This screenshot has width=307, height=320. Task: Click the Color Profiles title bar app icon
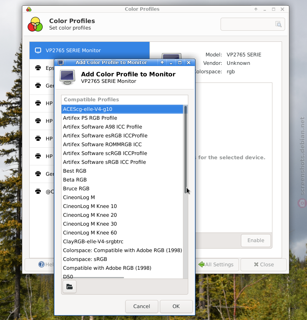(29, 9)
